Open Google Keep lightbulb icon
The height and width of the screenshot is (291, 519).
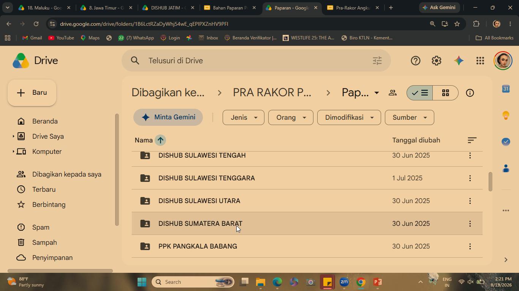(x=506, y=115)
